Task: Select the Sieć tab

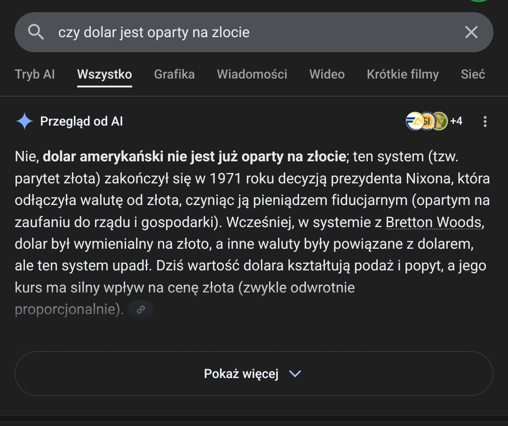Action: [x=473, y=74]
